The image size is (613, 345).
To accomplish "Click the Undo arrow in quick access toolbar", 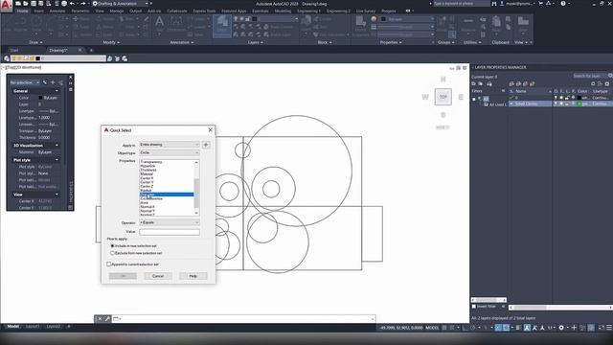I will (x=72, y=4).
